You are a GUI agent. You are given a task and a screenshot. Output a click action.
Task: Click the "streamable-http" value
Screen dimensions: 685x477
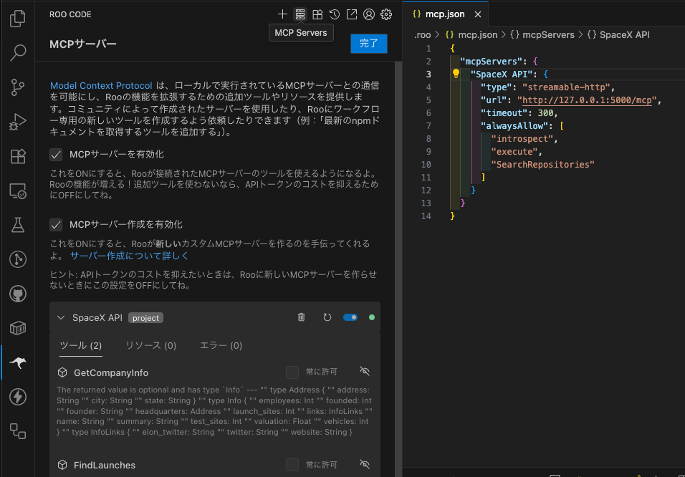pos(566,87)
